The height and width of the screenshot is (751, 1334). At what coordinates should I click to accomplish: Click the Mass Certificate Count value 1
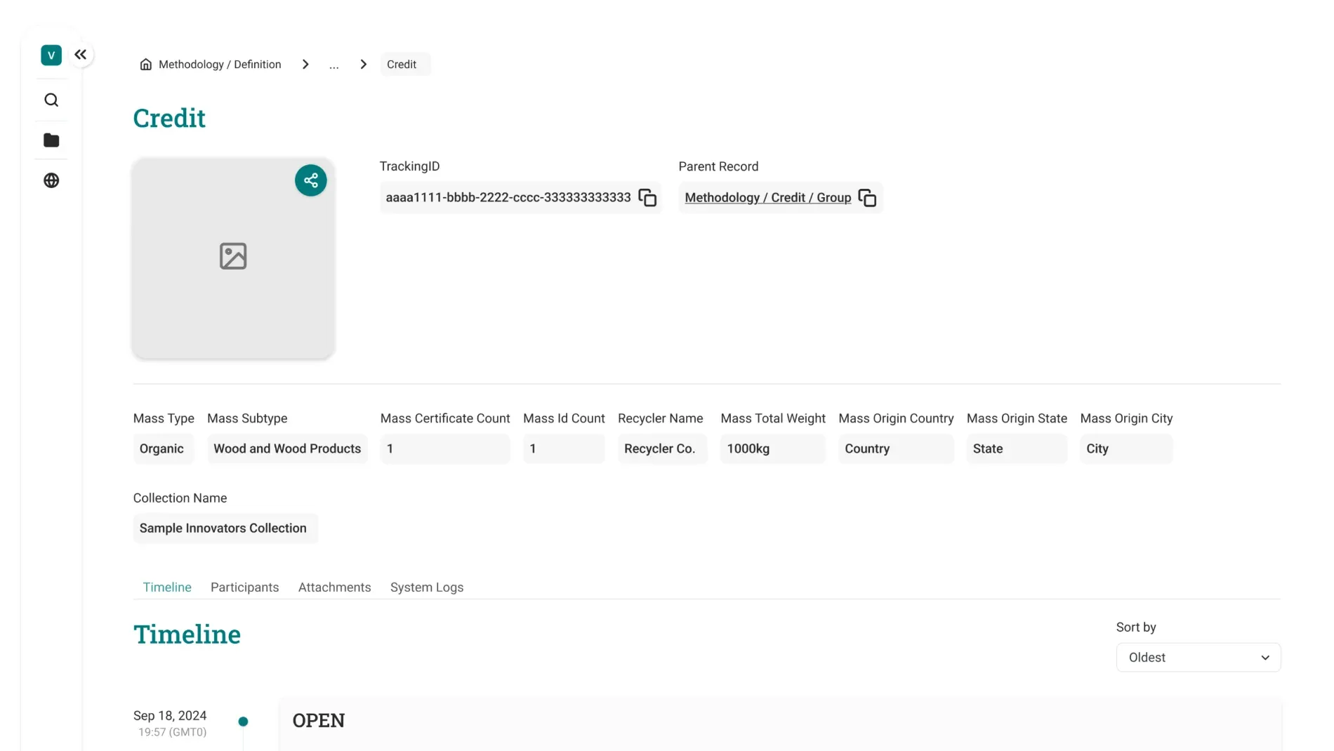(445, 449)
